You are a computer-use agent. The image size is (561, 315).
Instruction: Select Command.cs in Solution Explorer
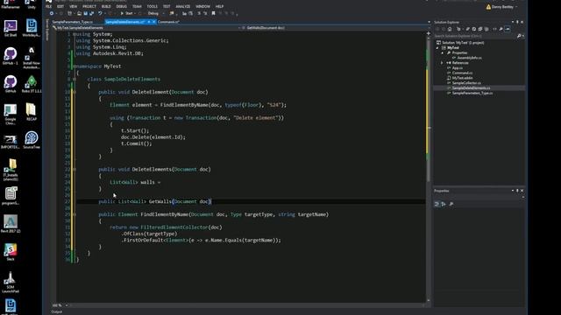pos(462,73)
